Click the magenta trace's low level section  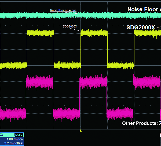click(66, 113)
